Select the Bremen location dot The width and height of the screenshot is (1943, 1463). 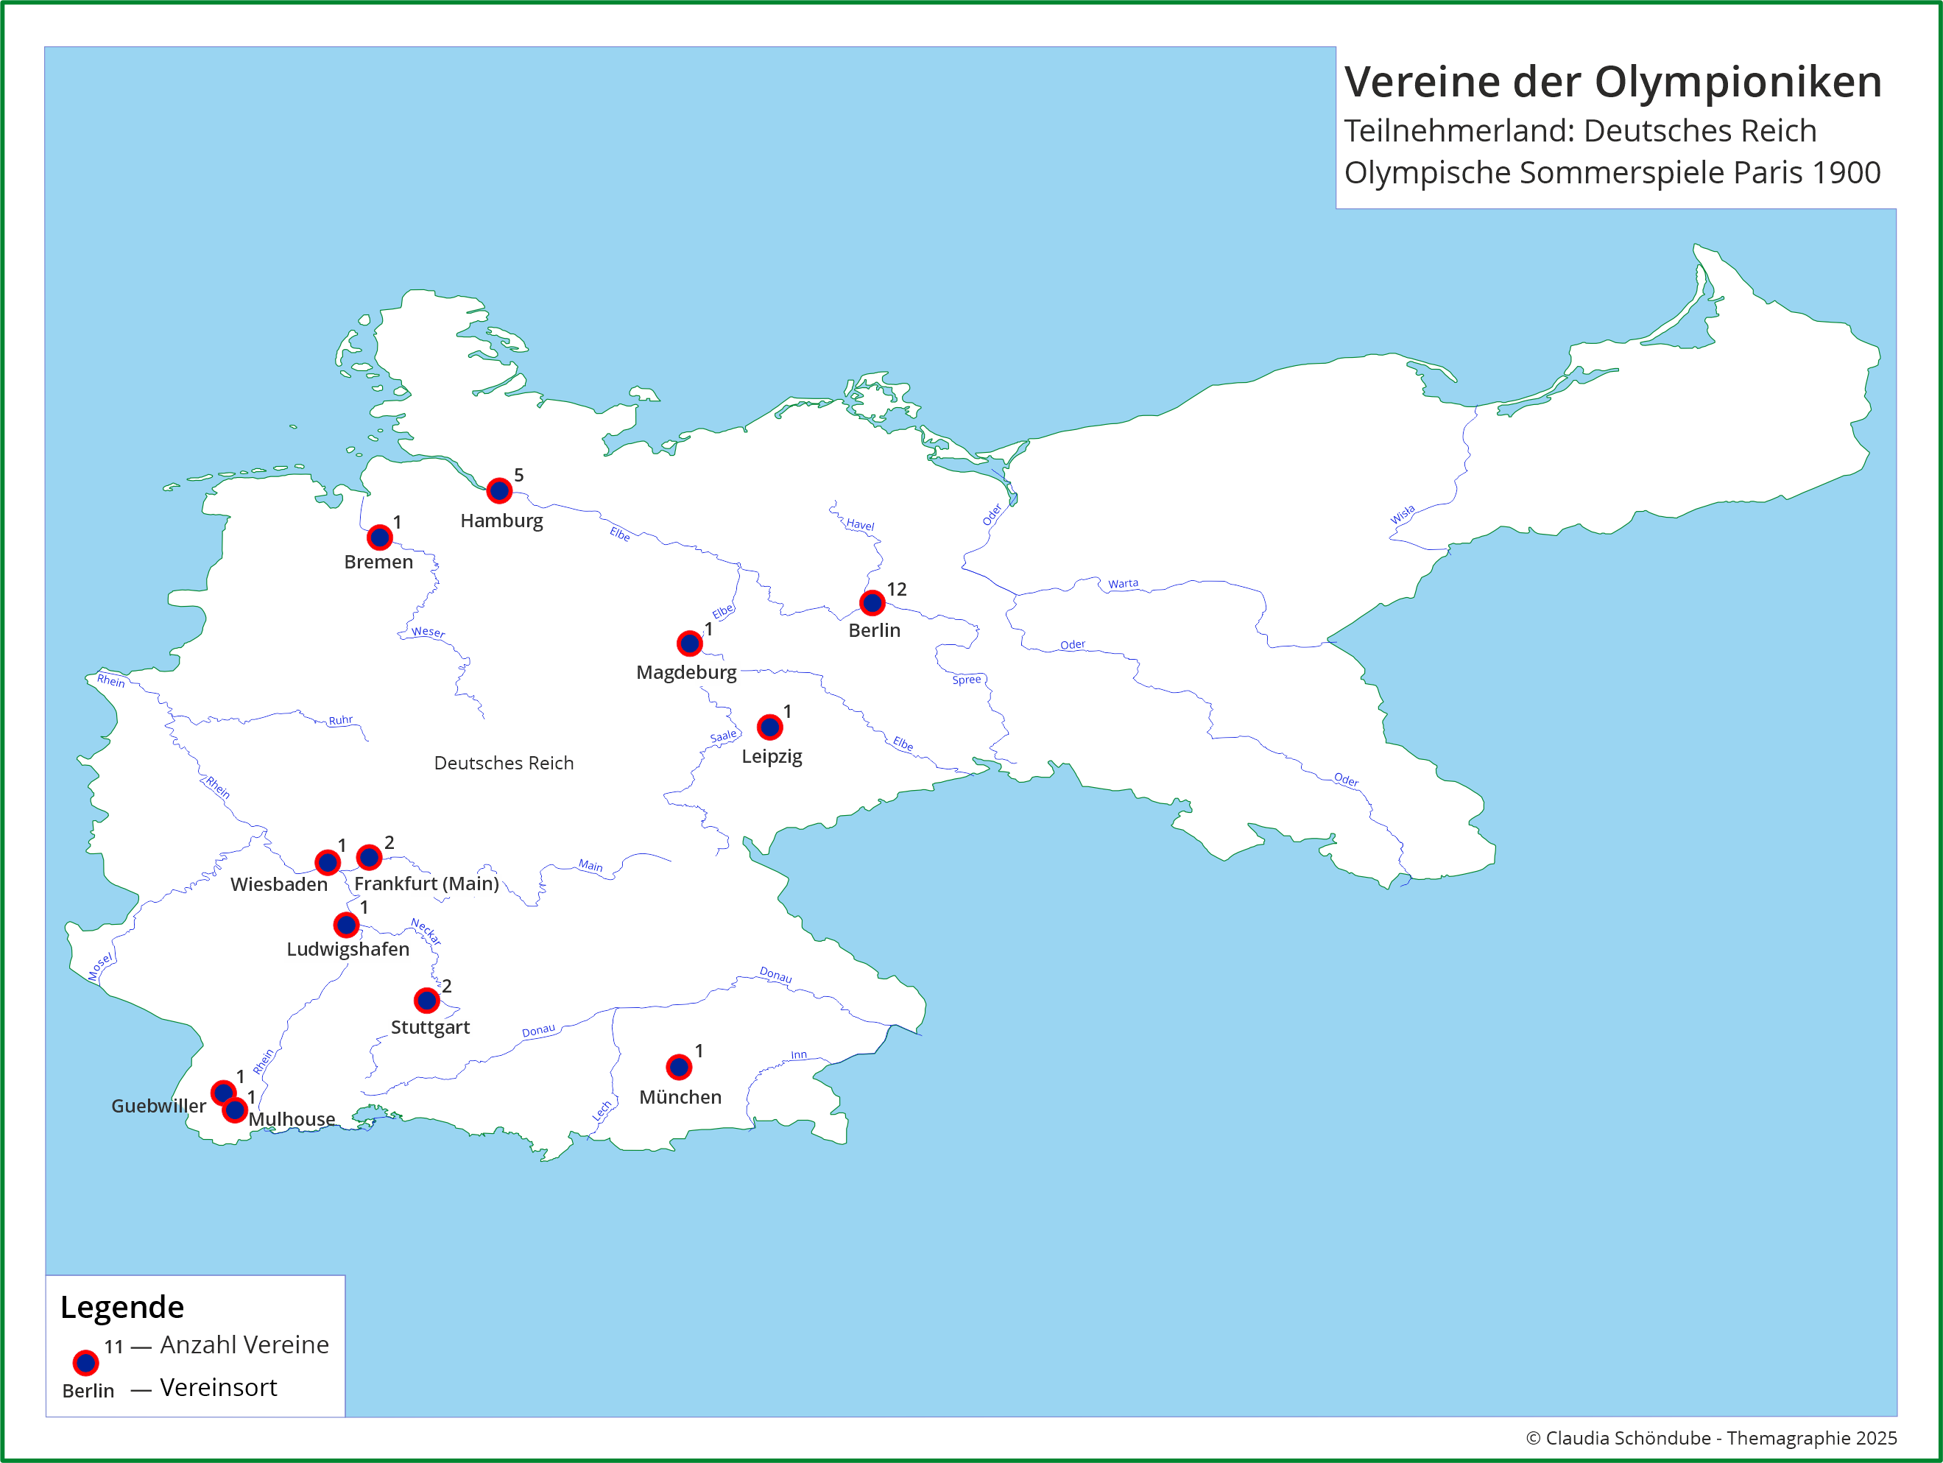pos(379,537)
